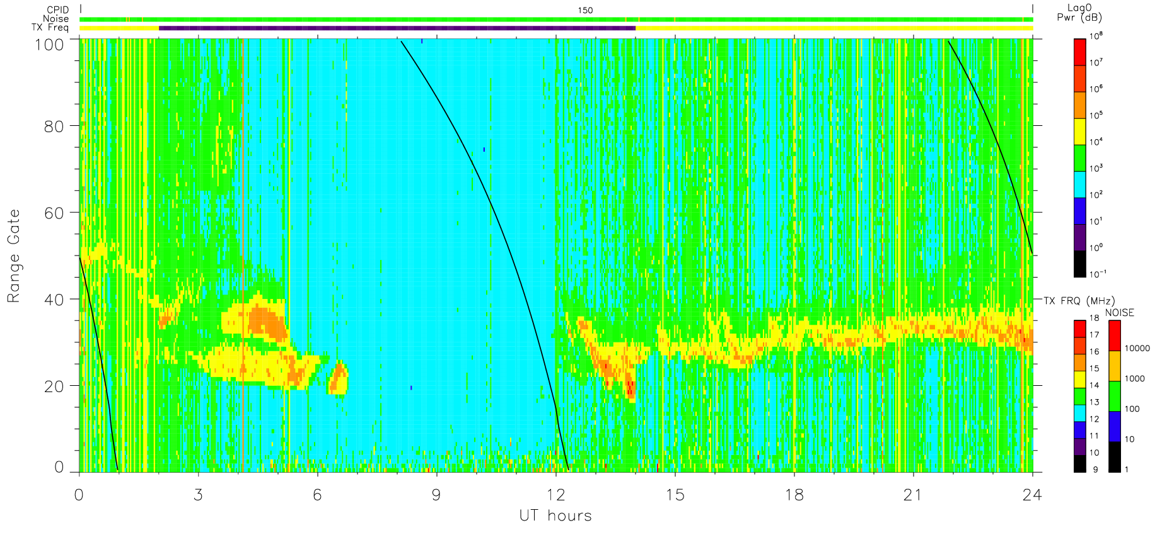Click the blue 10 noise colorbar segment
The height and width of the screenshot is (535, 1162).
pos(1115,426)
